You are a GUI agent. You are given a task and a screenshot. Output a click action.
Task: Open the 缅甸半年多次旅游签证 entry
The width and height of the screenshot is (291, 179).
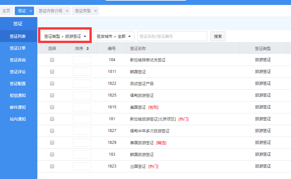coord(149,131)
